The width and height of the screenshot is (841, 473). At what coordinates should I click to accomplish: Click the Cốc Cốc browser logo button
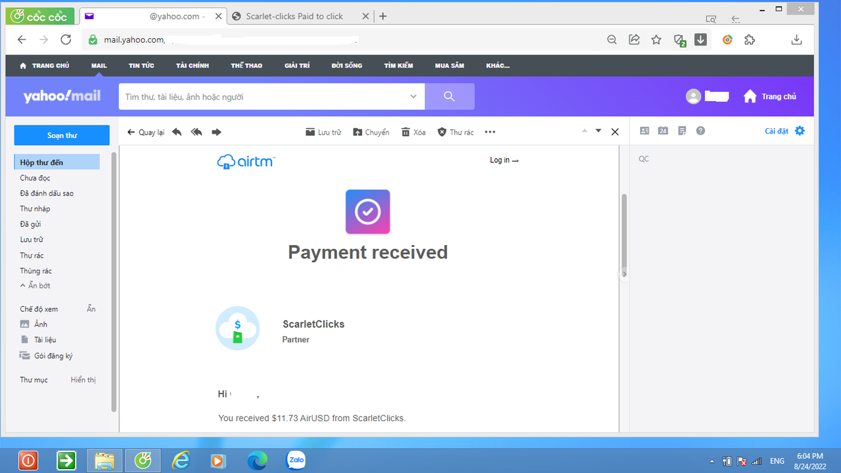39,16
